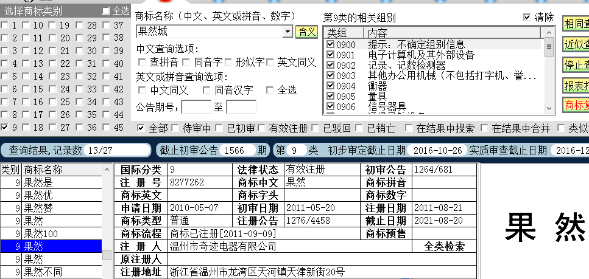Check the 有效注册 status filter
This screenshot has height=279, width=589.
(x=261, y=128)
